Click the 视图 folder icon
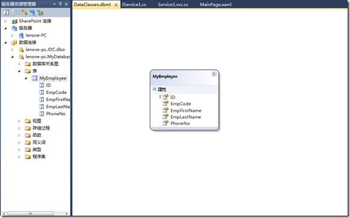This screenshot has width=350, height=218. coord(28,121)
